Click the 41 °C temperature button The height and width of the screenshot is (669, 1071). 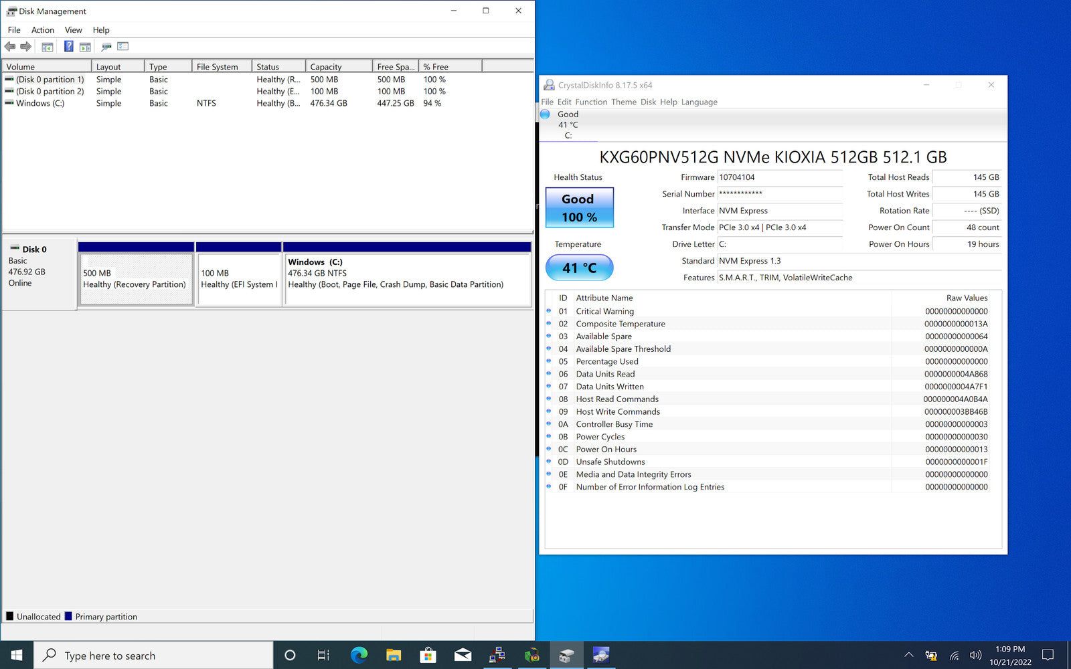coord(579,268)
